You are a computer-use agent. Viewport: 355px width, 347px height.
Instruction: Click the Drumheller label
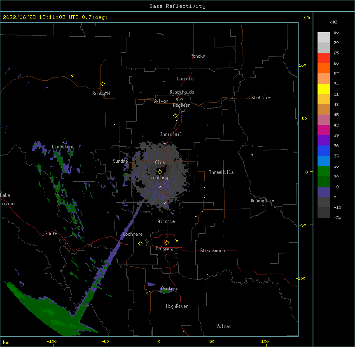[263, 201]
